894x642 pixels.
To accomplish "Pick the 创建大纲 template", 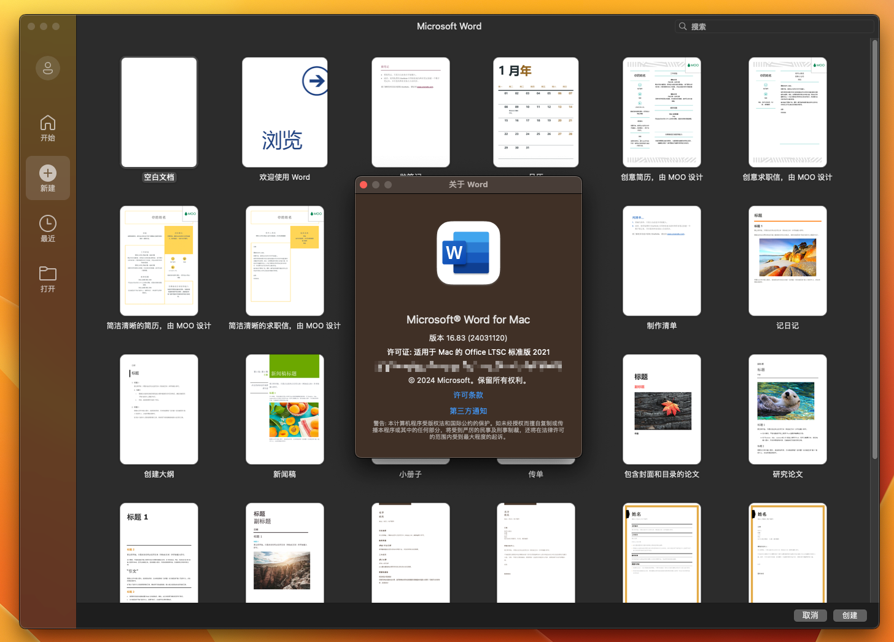I will (x=159, y=409).
